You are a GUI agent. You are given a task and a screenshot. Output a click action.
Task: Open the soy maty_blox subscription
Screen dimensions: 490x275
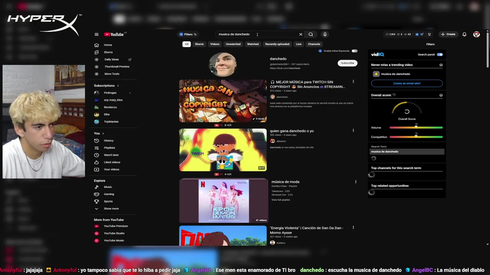click(x=113, y=100)
